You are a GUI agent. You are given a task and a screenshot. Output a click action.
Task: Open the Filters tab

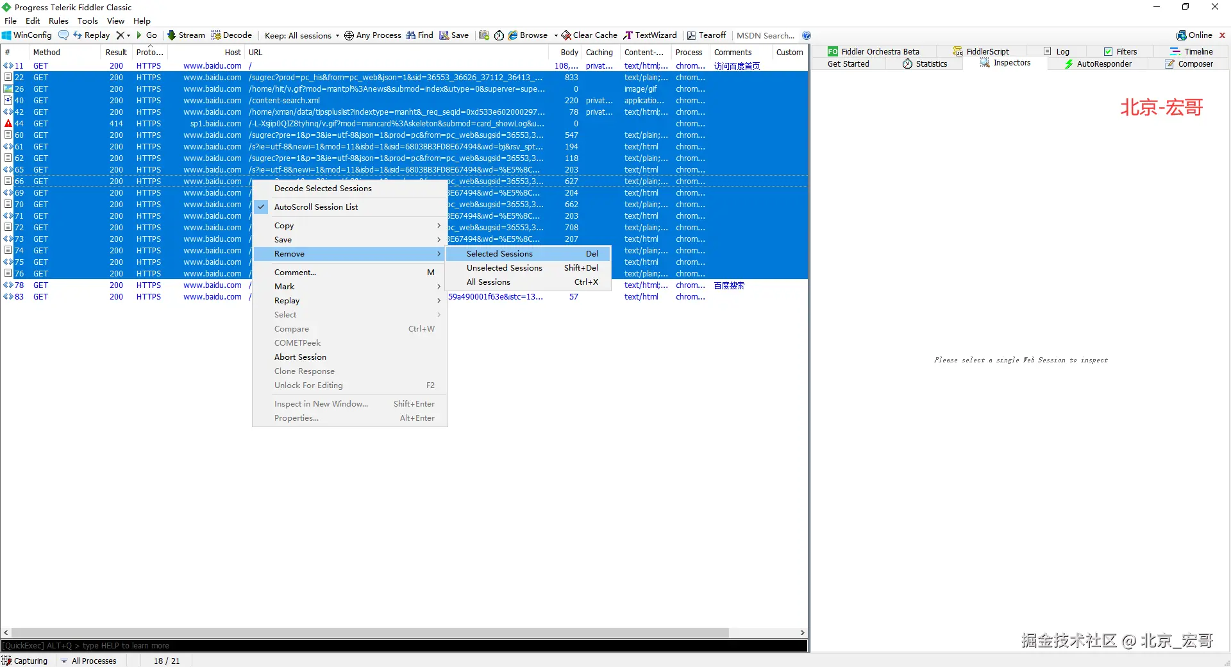[x=1121, y=51]
